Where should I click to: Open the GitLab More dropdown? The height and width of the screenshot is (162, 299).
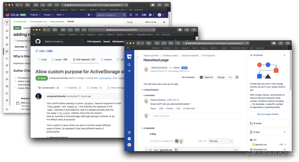coord(60,15)
